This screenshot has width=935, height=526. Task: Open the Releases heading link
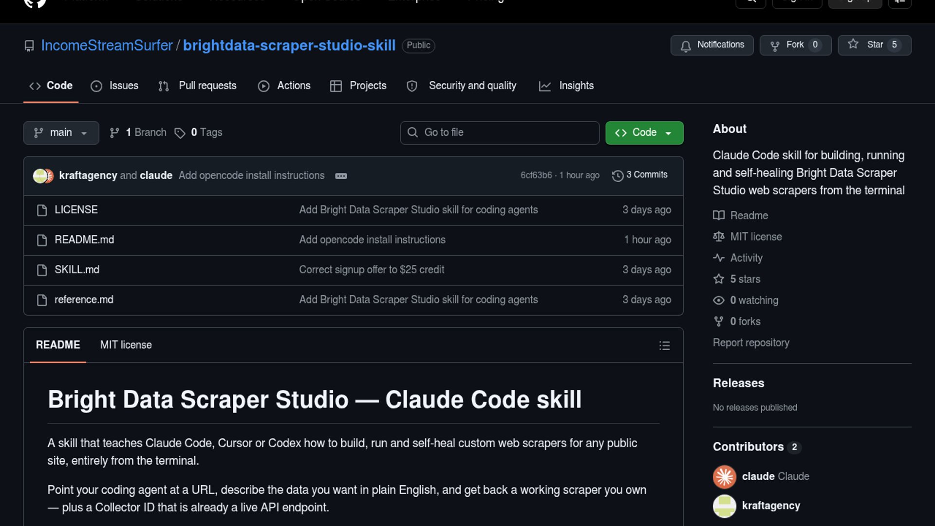click(738, 383)
